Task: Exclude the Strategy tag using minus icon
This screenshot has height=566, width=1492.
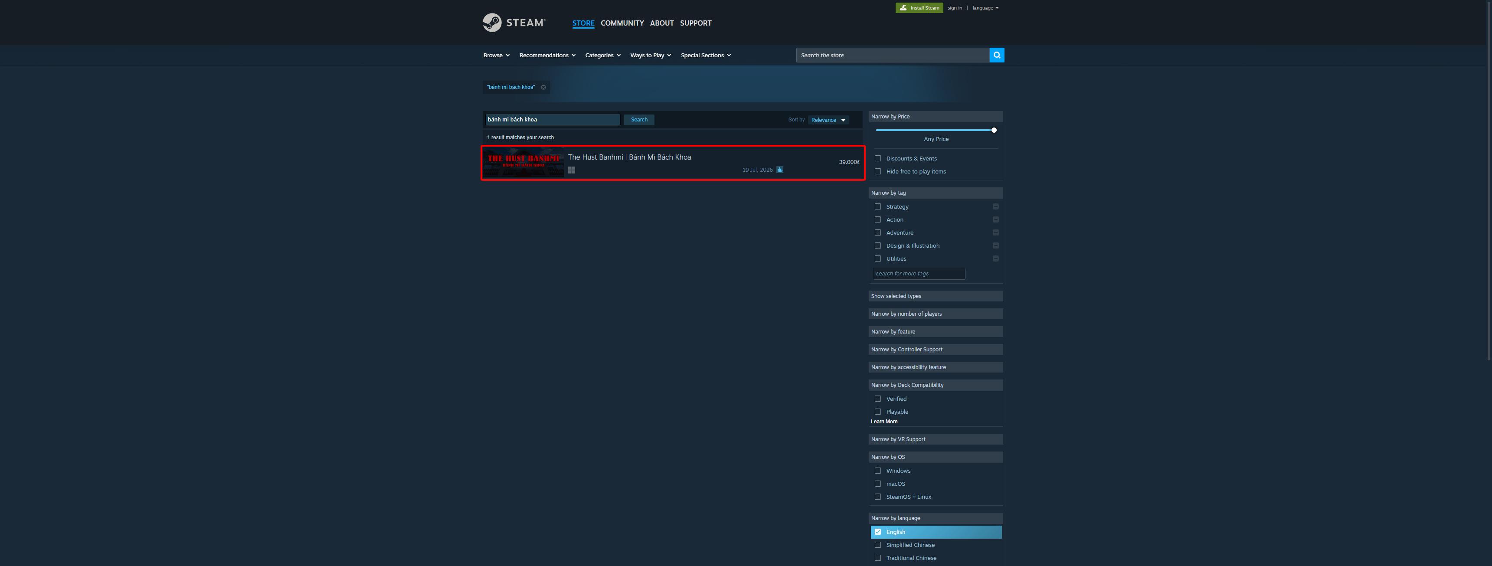Action: 996,207
